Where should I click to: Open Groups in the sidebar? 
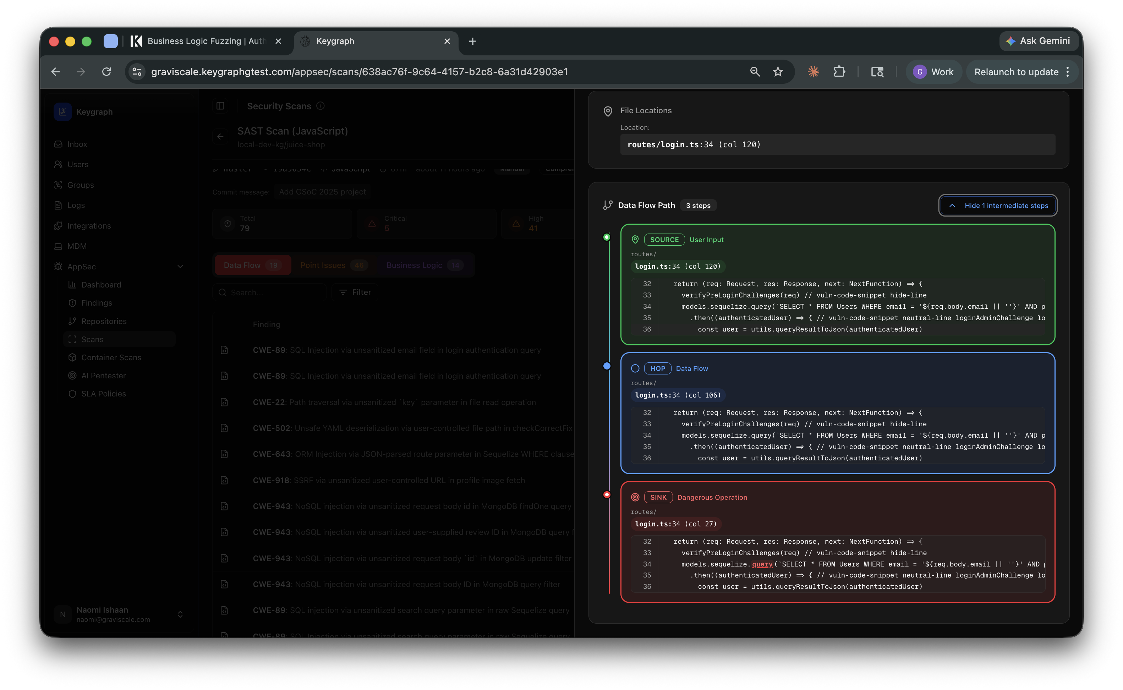80,185
